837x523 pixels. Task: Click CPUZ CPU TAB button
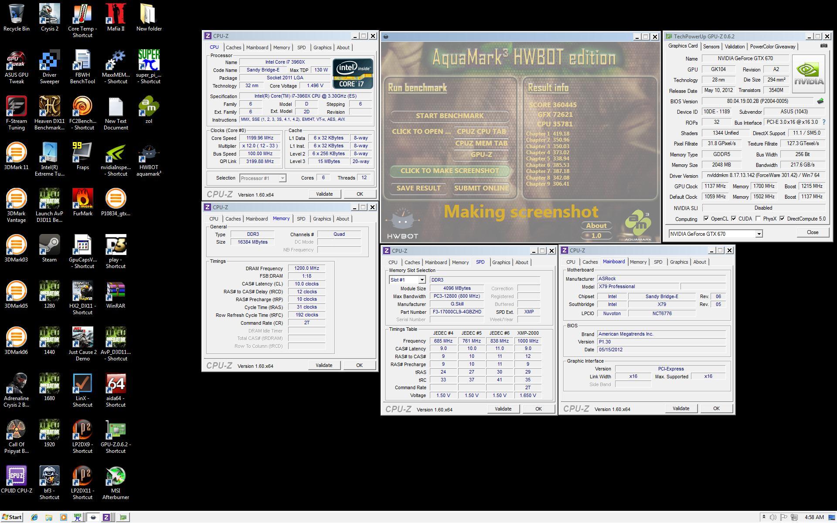coord(481,132)
